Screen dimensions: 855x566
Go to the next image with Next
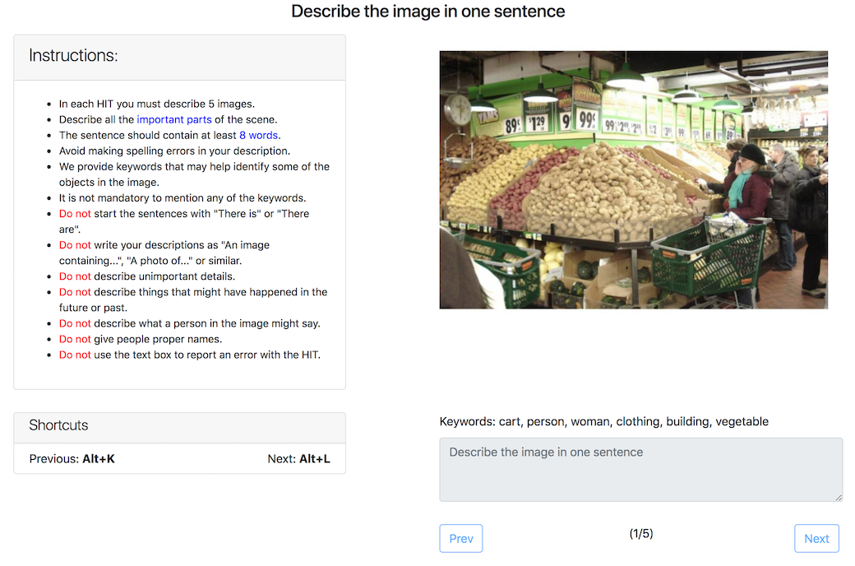click(816, 538)
